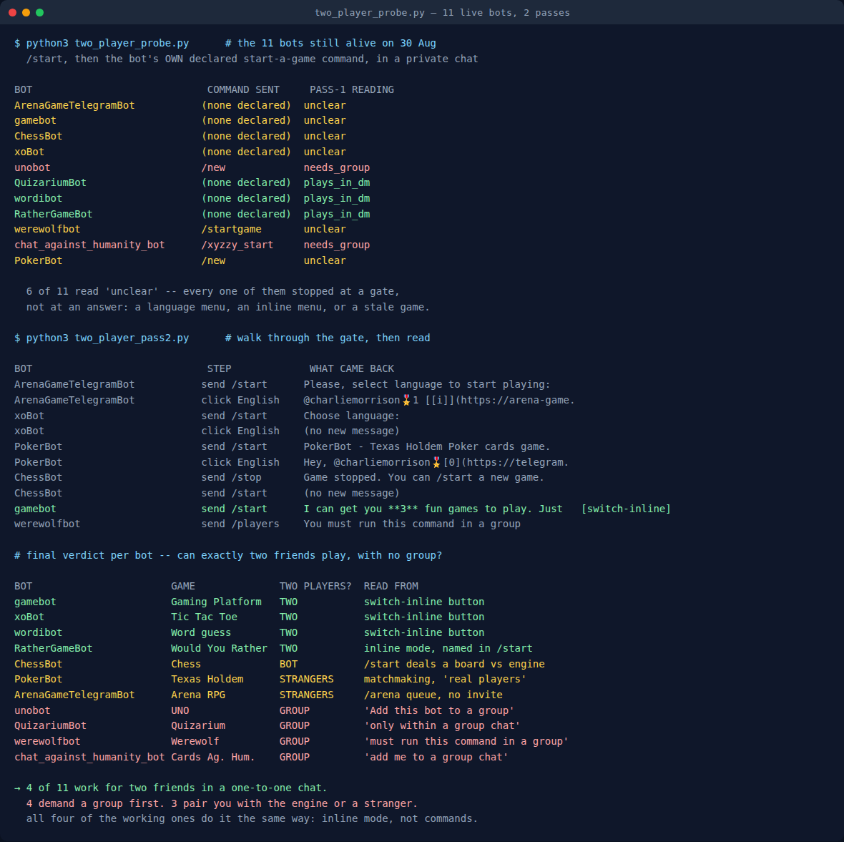Click the '[switch-inline]' tag on the gamebot row
Image resolution: width=844 pixels, height=842 pixels.
[x=626, y=508]
